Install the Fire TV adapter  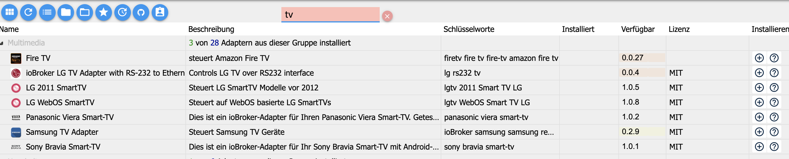[x=759, y=58]
